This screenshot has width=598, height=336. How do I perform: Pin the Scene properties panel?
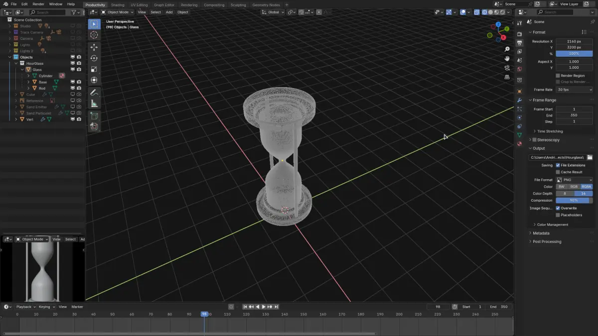(x=592, y=22)
